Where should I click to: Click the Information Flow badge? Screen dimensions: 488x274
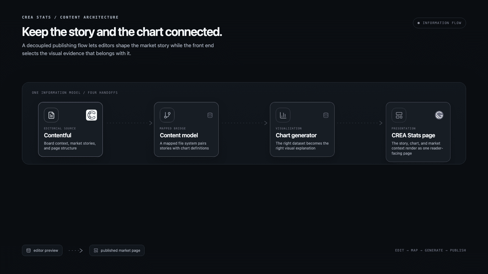(x=439, y=23)
